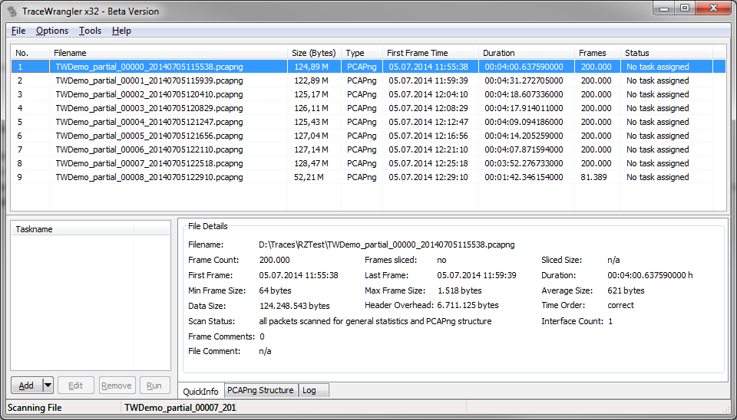Sort by First Frame Time column header

point(431,53)
